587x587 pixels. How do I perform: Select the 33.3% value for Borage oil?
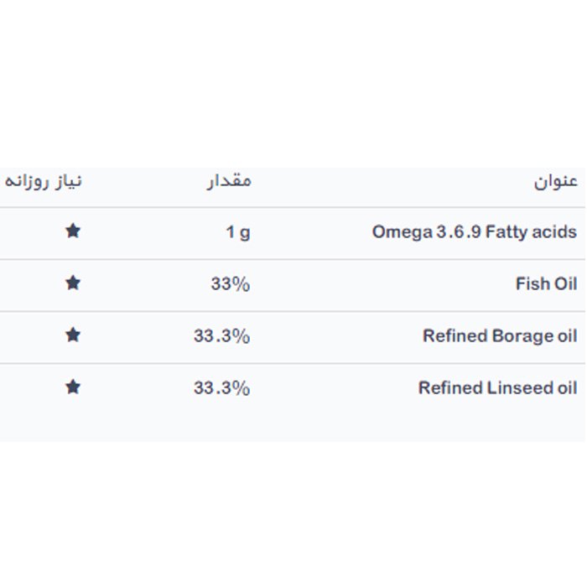click(221, 336)
